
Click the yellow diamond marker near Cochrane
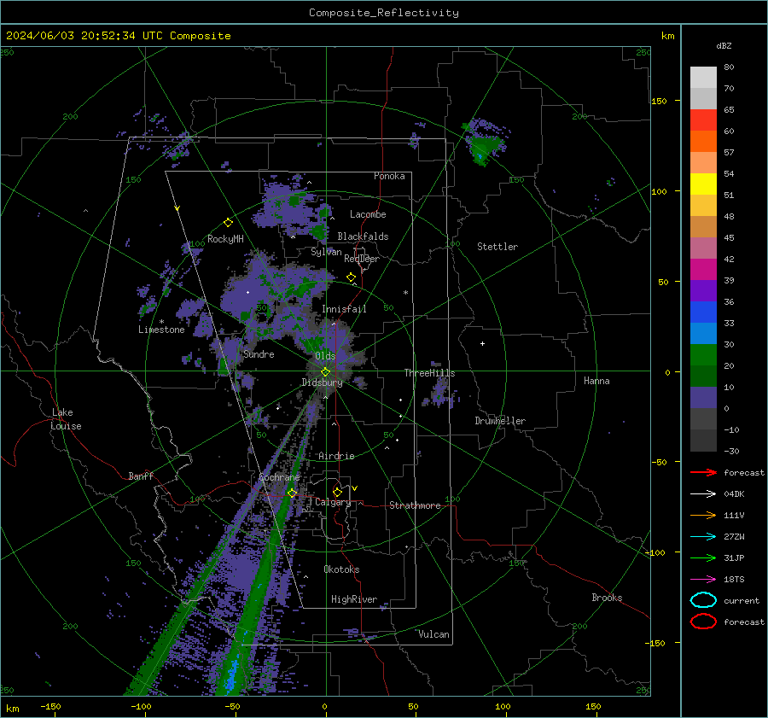point(293,493)
